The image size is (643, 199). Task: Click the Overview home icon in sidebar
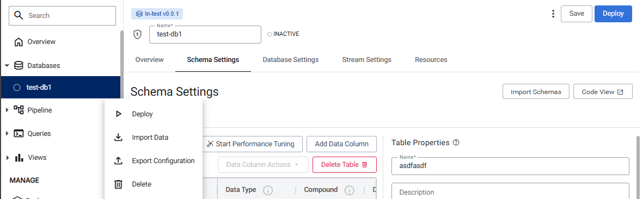click(18, 42)
